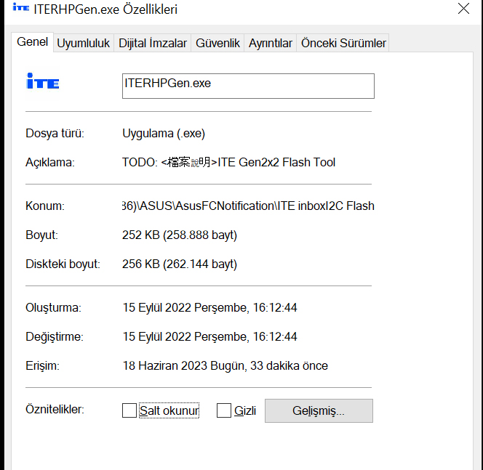The image size is (483, 470).
Task: Switch to the Uyumluluk tab
Action: coord(84,43)
